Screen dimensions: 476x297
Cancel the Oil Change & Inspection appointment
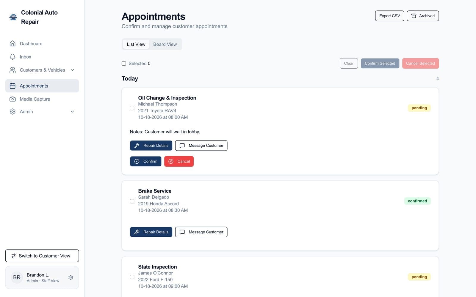179,161
